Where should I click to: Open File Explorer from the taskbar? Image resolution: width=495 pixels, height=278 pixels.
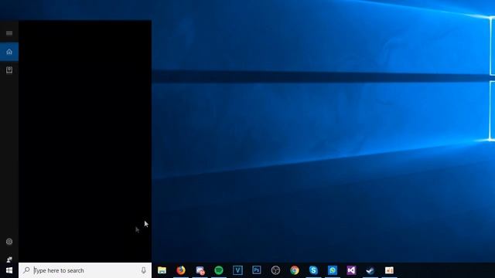(x=162, y=270)
